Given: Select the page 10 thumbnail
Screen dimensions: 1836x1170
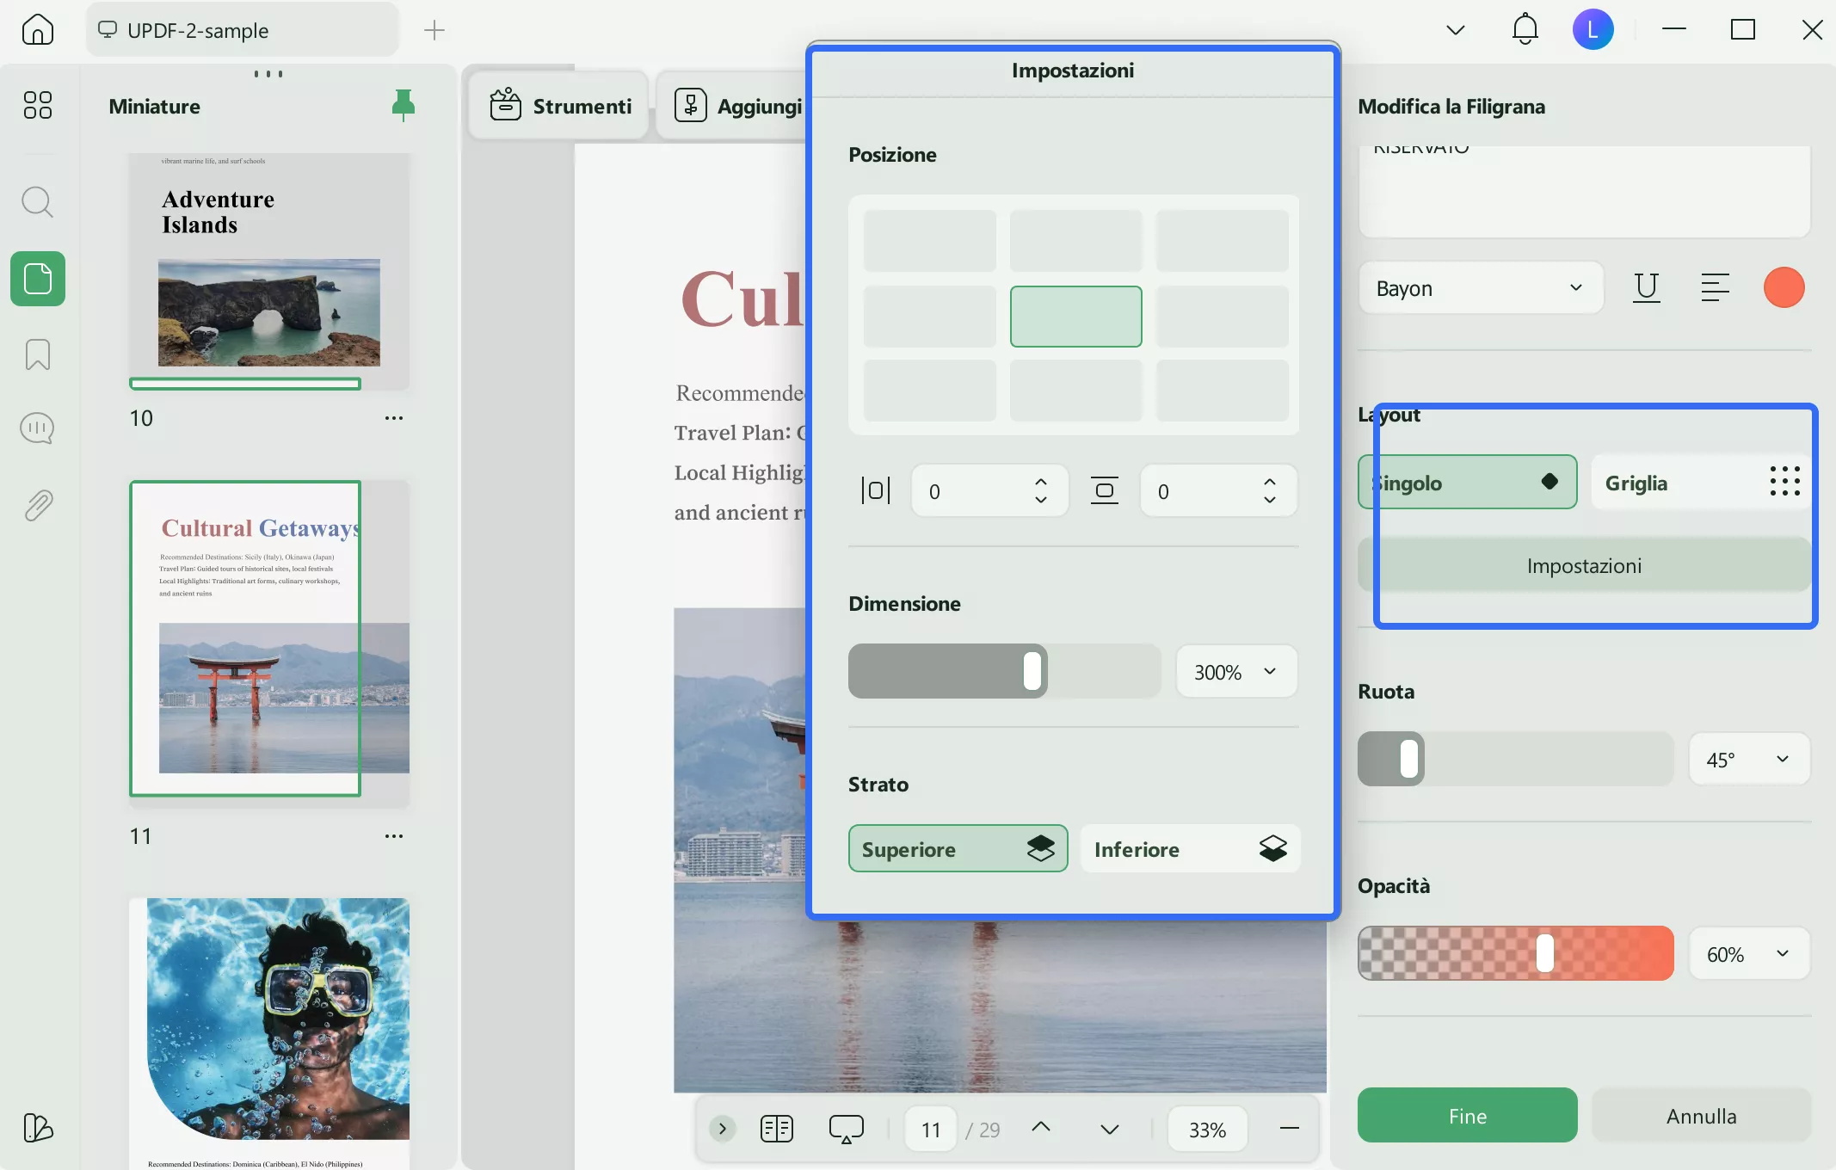Looking at the screenshot, I should 268,271.
